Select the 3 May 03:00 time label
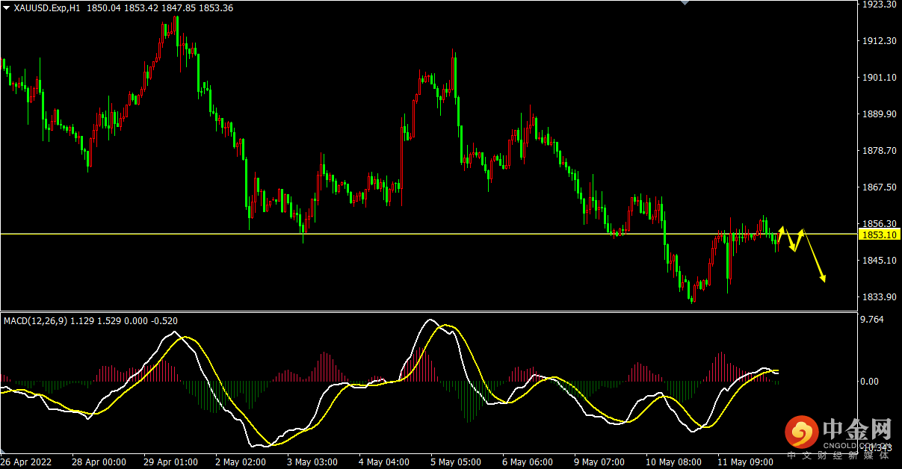The image size is (902, 469). coord(312,462)
